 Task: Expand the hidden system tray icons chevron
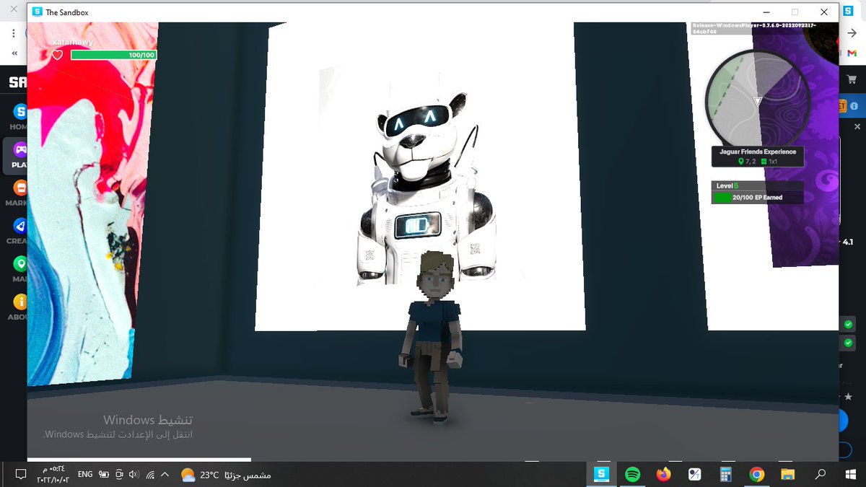[x=165, y=475]
